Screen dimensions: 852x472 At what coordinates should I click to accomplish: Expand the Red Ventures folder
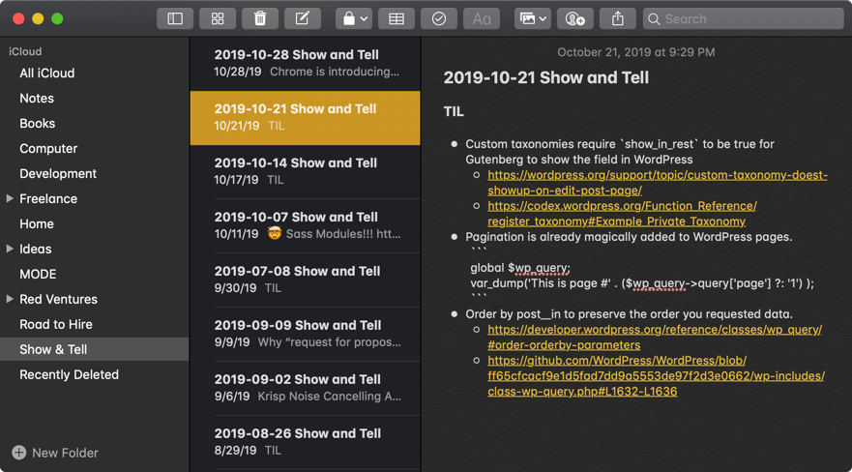pyautogui.click(x=10, y=299)
